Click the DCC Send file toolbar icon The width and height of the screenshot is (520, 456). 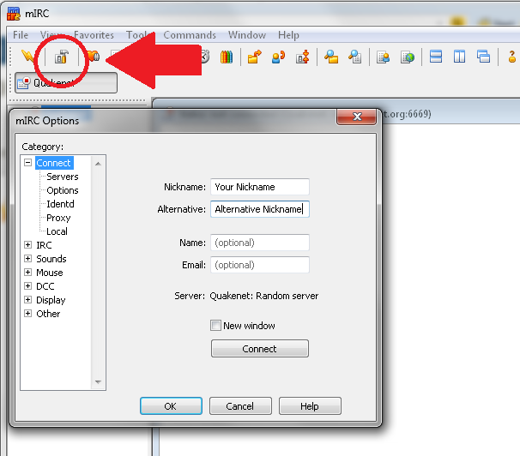click(254, 57)
